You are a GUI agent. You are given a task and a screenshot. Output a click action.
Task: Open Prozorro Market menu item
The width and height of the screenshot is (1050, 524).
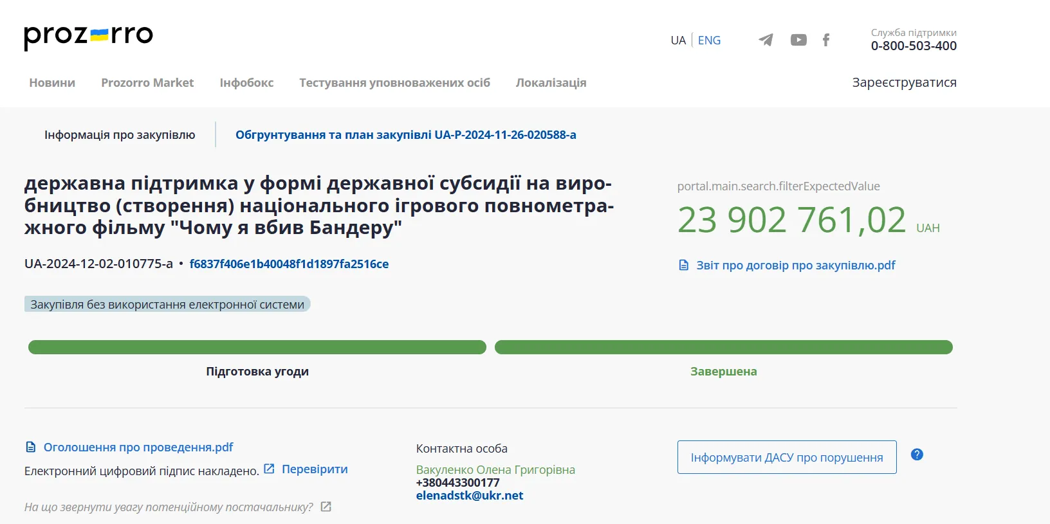tap(147, 82)
